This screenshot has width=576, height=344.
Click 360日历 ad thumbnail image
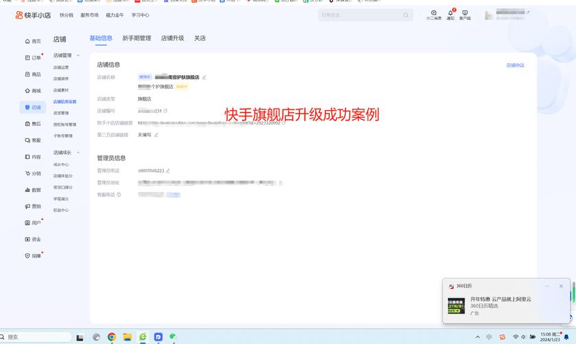click(x=456, y=305)
